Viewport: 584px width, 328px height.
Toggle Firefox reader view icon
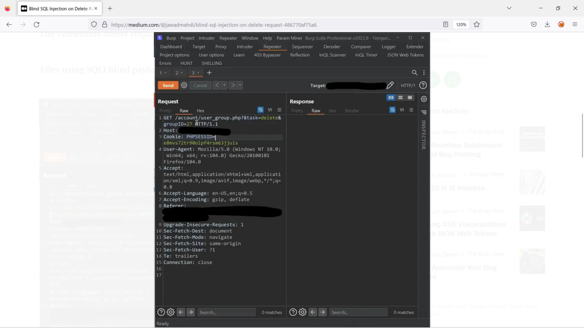[x=445, y=24]
